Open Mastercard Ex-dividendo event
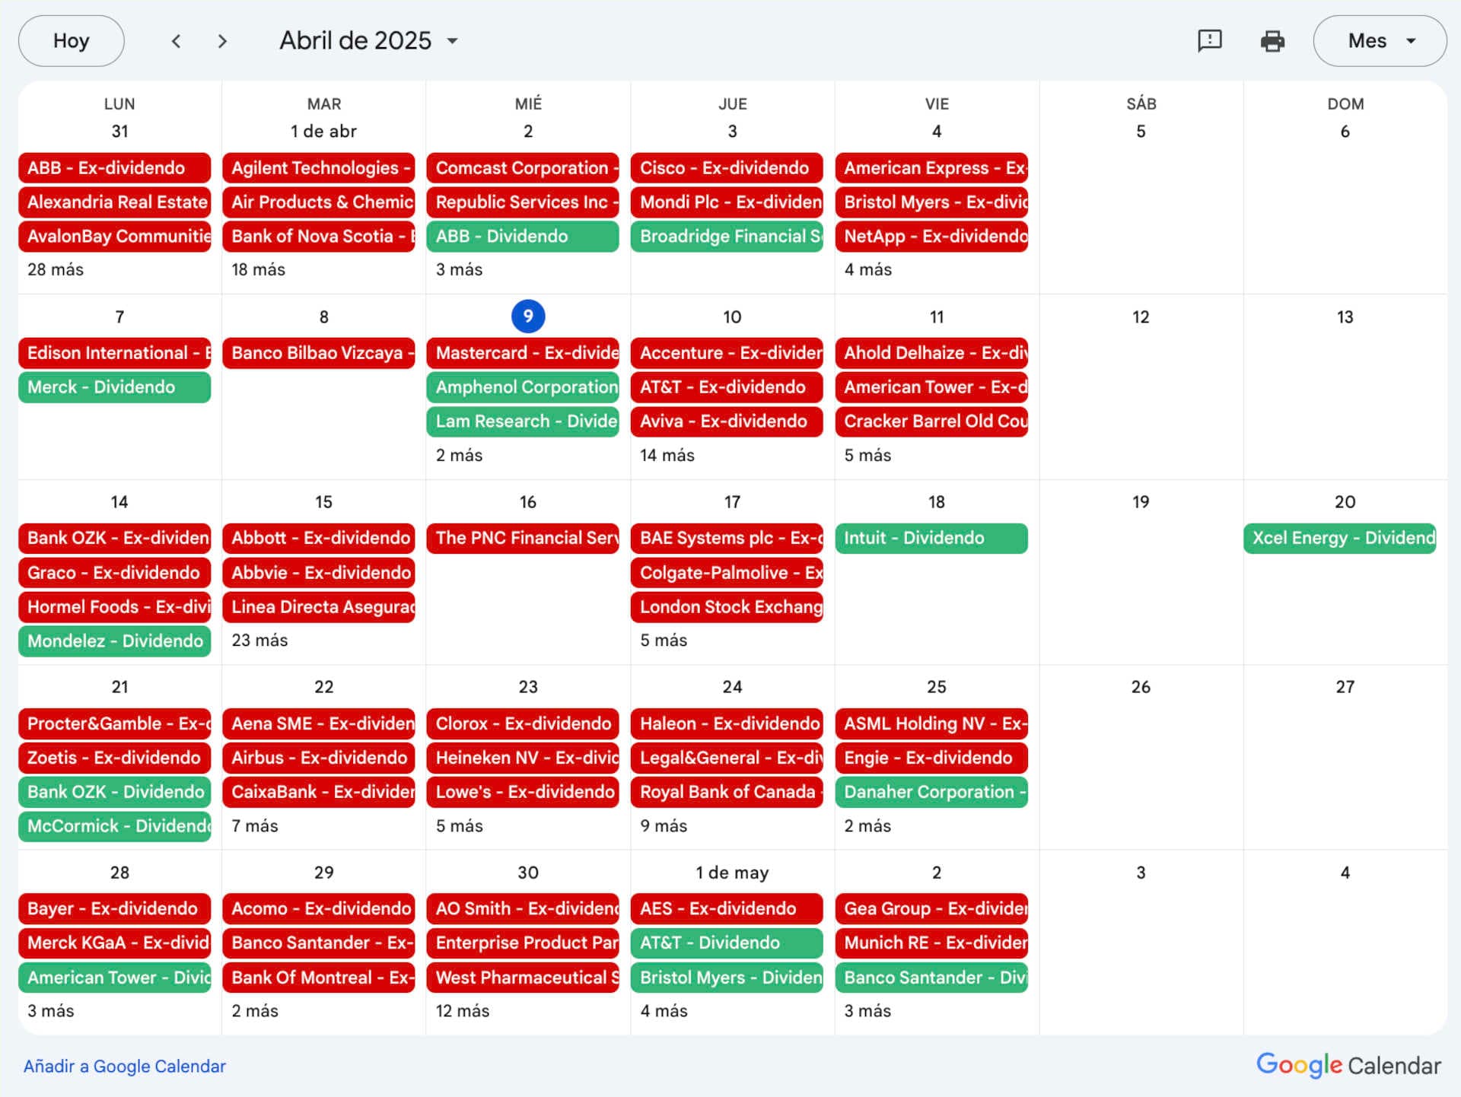Image resolution: width=1461 pixels, height=1097 pixels. (x=523, y=352)
